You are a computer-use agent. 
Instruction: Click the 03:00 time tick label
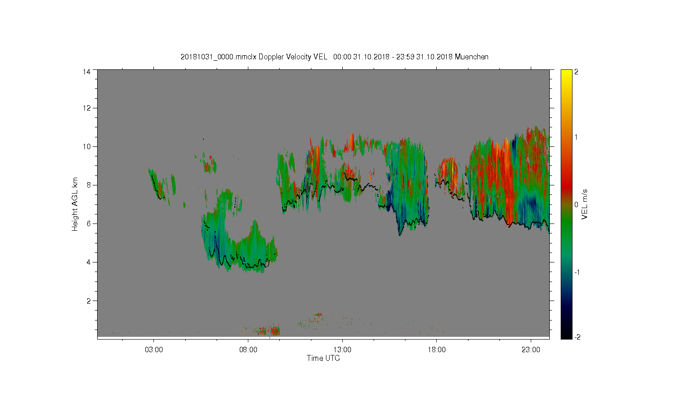pyautogui.click(x=153, y=350)
